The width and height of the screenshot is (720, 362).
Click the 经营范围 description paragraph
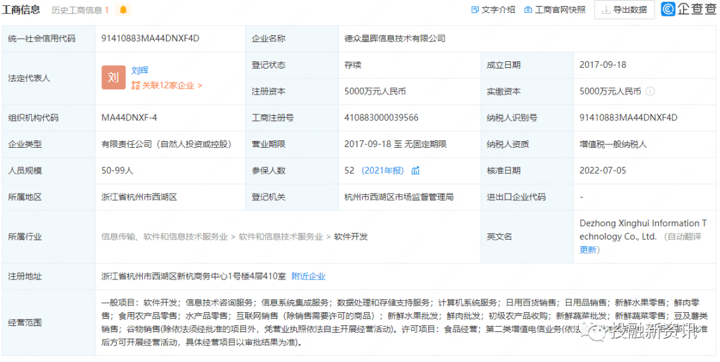pyautogui.click(x=404, y=323)
